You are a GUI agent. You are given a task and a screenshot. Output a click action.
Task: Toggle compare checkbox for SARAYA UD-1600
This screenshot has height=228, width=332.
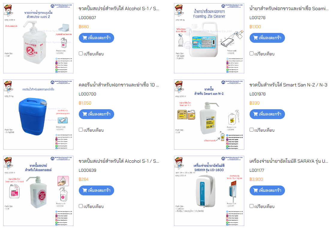click(251, 206)
